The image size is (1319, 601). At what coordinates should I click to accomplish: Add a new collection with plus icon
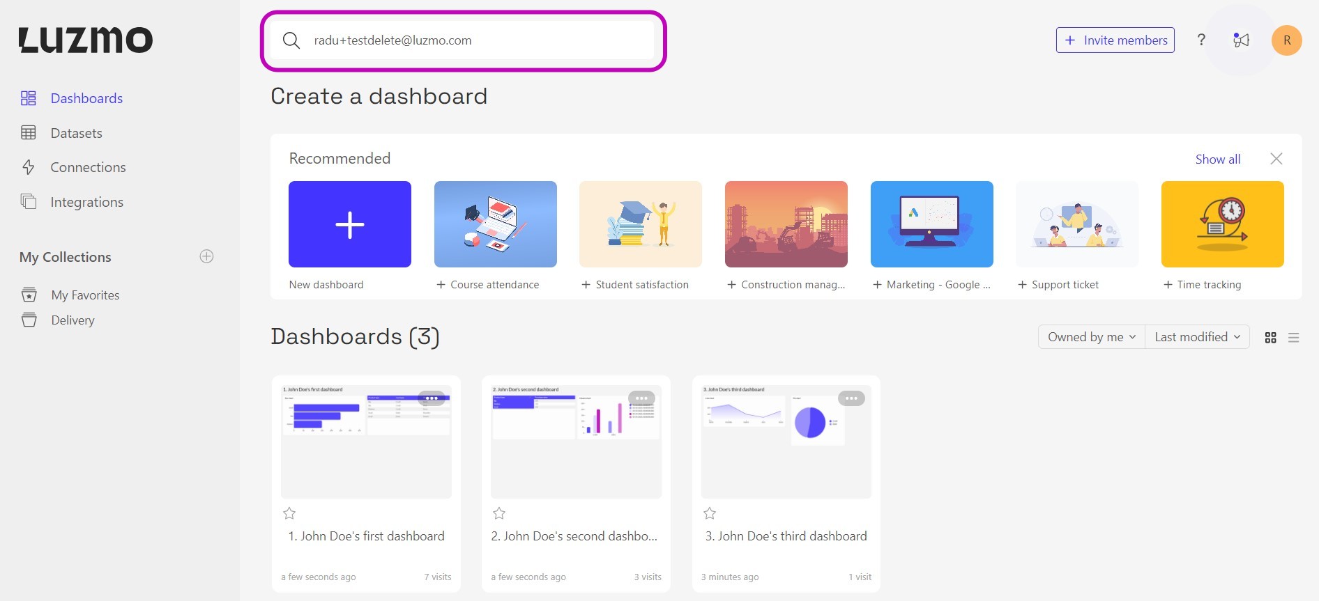click(206, 256)
